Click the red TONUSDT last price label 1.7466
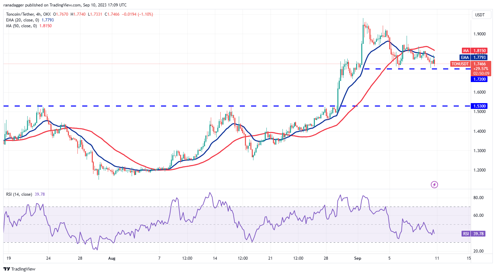This screenshot has height=275, width=496. (459, 64)
